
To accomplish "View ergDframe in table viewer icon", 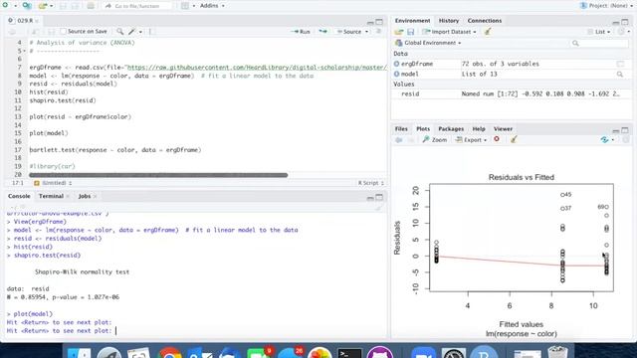I will click(x=620, y=64).
